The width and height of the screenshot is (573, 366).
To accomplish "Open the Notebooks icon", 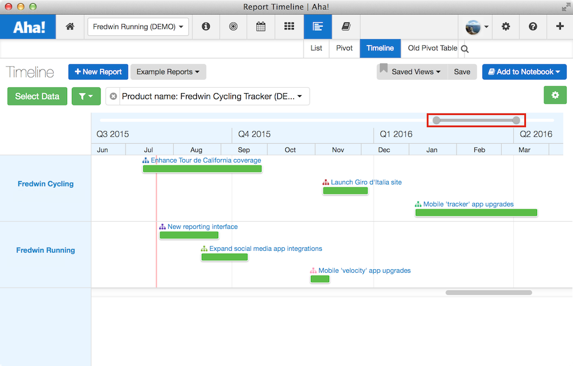I will [x=345, y=27].
